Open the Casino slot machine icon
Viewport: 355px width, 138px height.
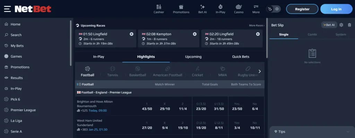(239, 7)
